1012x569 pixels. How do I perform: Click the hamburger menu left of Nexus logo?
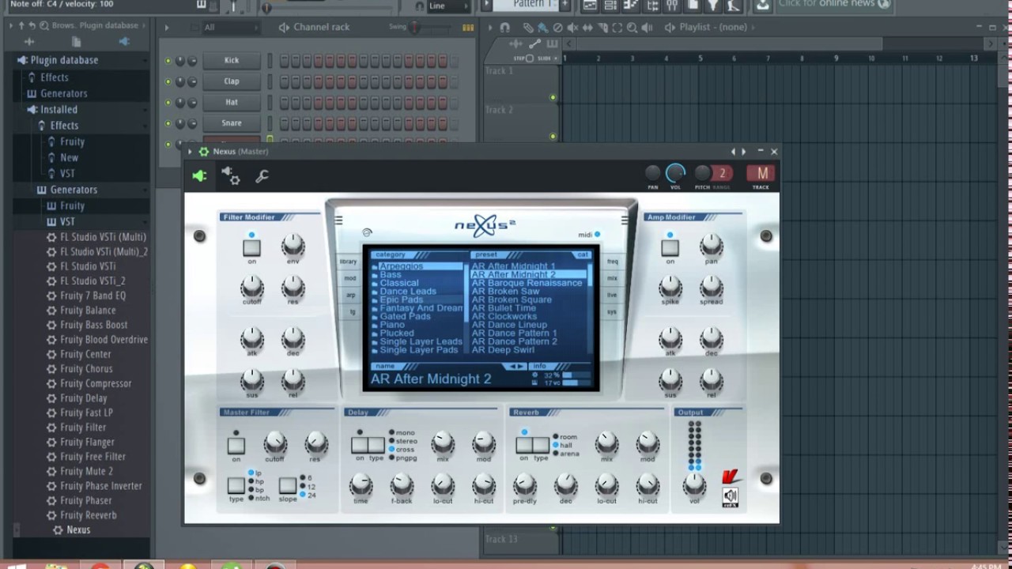pyautogui.click(x=338, y=220)
